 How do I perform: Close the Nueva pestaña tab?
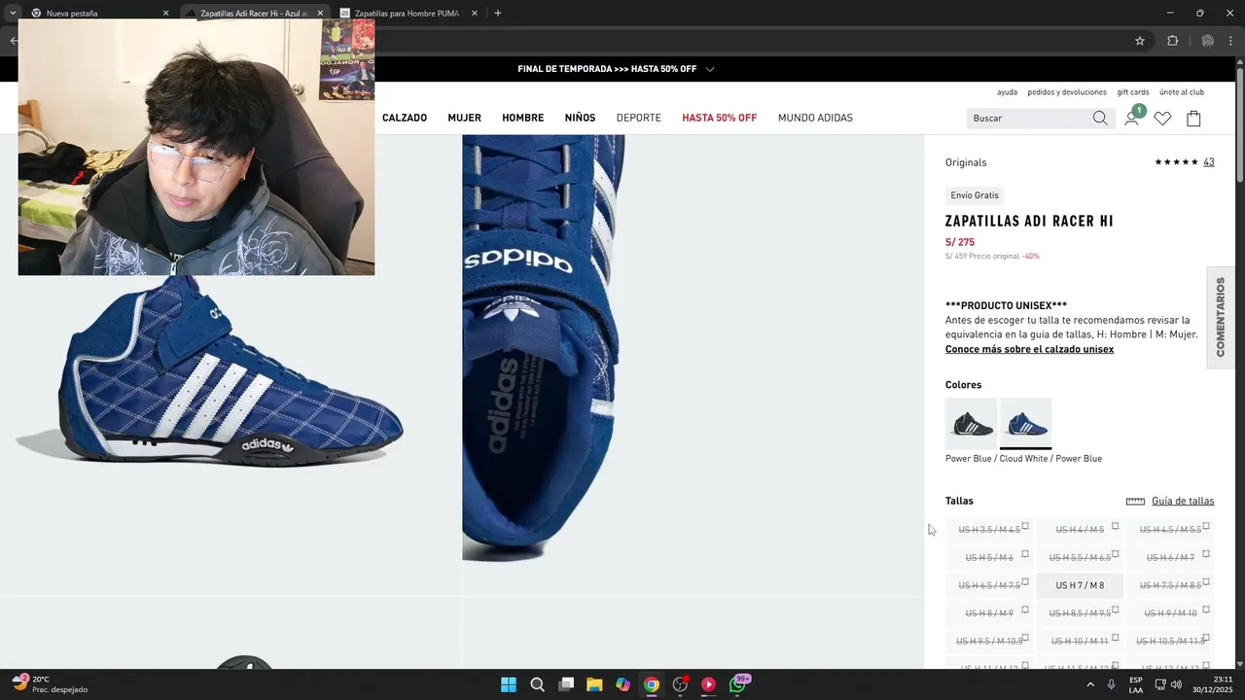(165, 14)
